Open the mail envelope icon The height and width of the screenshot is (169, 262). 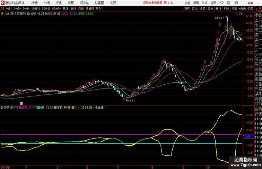pyautogui.click(x=236, y=3)
